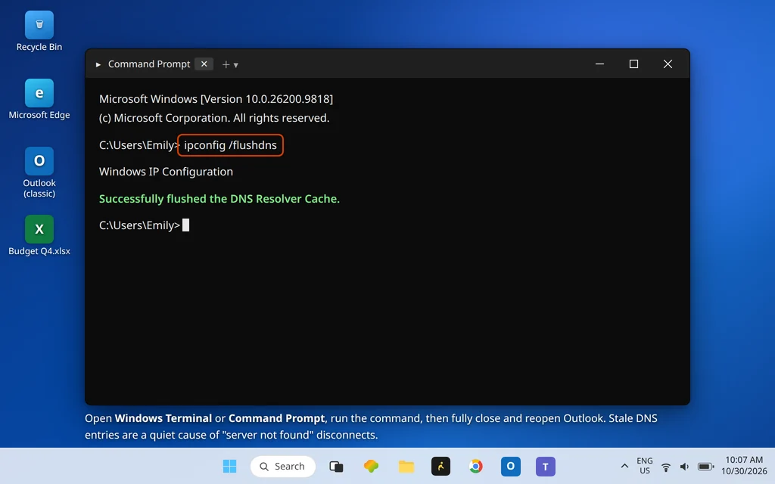Click the battery tray icon
775x484 pixels.
[705, 467]
